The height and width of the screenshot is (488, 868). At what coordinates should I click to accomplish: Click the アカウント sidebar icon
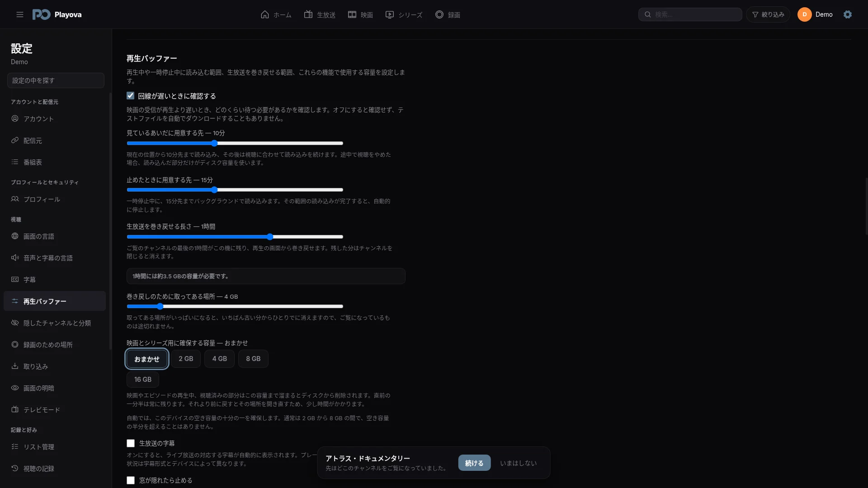[15, 118]
